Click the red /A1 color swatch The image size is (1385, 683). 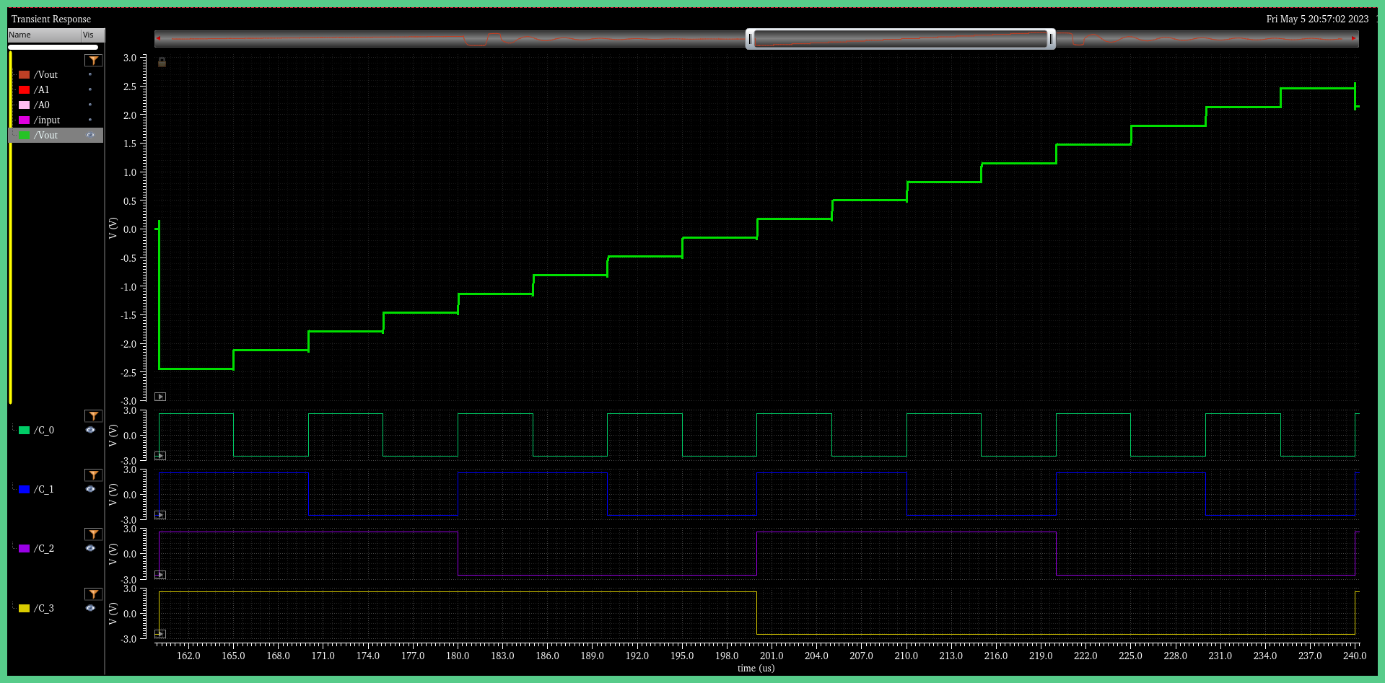25,89
